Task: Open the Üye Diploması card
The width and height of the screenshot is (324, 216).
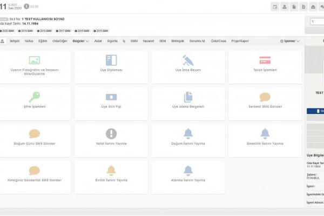Action: pos(111,67)
